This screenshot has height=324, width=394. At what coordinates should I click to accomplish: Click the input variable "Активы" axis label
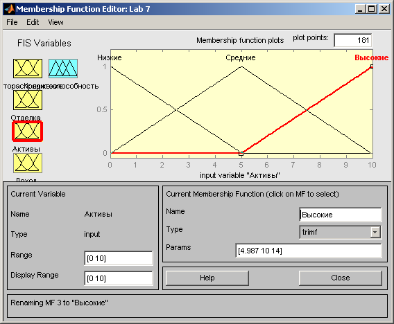[240, 175]
